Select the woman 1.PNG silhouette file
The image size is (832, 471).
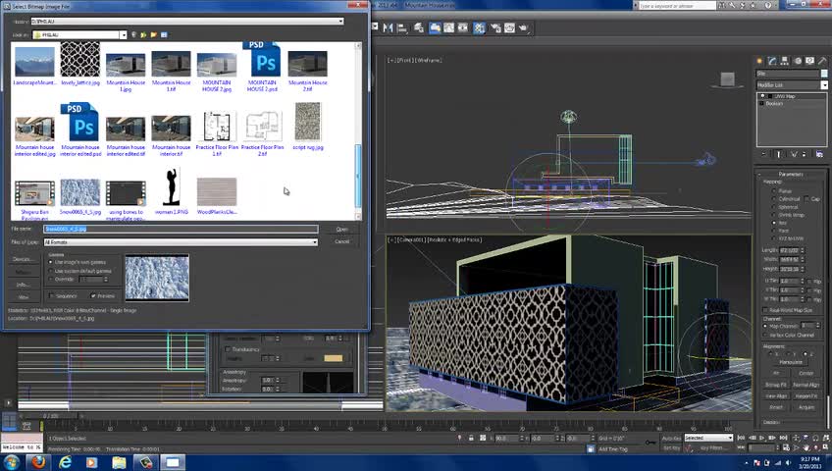pos(172,187)
